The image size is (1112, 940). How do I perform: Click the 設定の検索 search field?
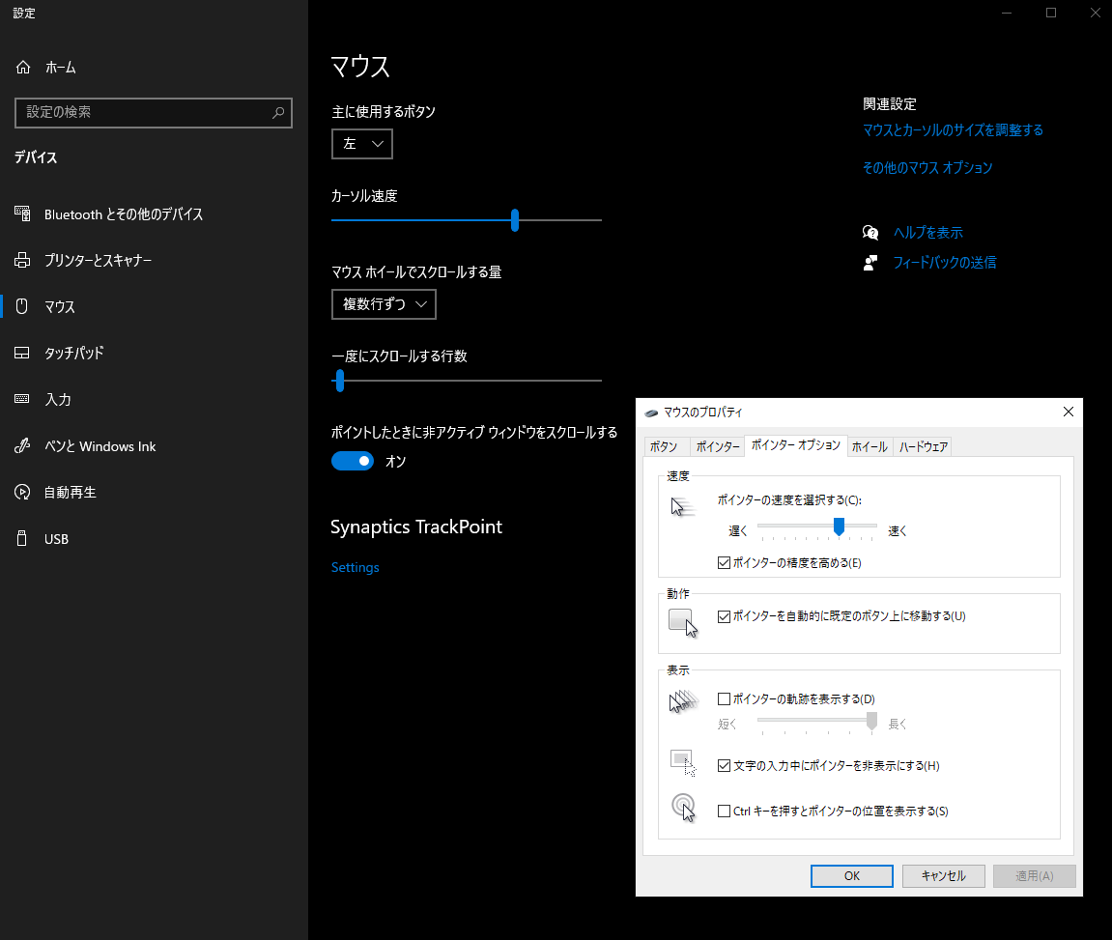154,113
